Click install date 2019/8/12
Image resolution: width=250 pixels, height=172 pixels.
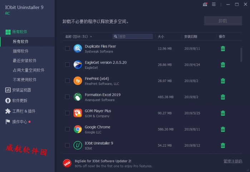pyautogui.click(x=192, y=146)
